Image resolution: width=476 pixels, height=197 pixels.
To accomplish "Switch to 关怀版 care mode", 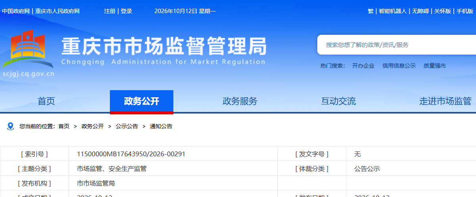I will (443, 11).
